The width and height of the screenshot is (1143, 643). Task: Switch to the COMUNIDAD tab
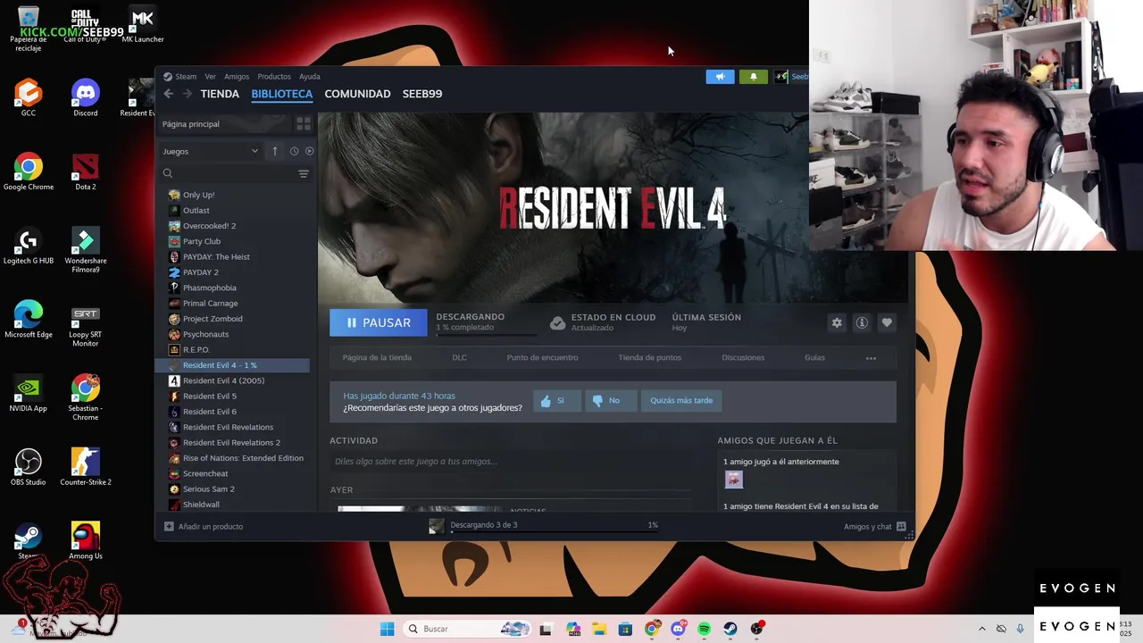point(357,94)
